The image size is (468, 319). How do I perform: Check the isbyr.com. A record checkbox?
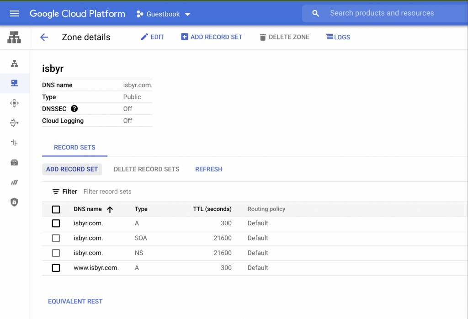tap(56, 223)
